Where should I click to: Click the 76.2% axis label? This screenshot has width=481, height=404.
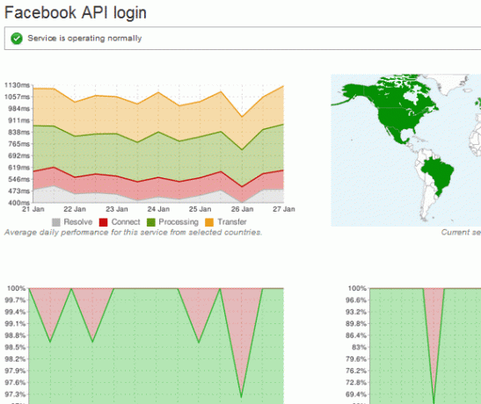pos(356,371)
